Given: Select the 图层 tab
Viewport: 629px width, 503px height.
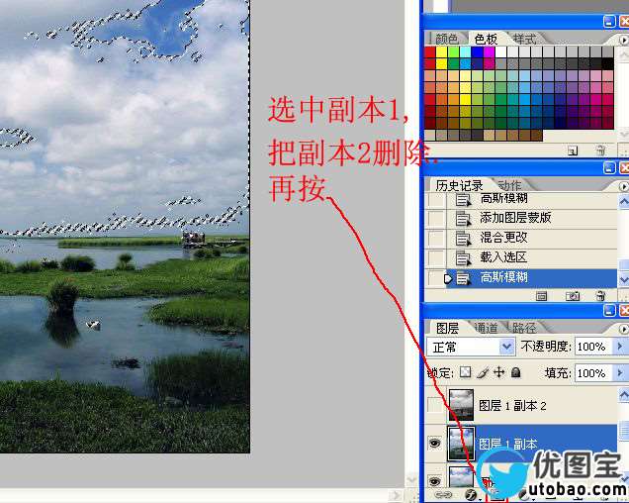Looking at the screenshot, I should pyautogui.click(x=447, y=328).
